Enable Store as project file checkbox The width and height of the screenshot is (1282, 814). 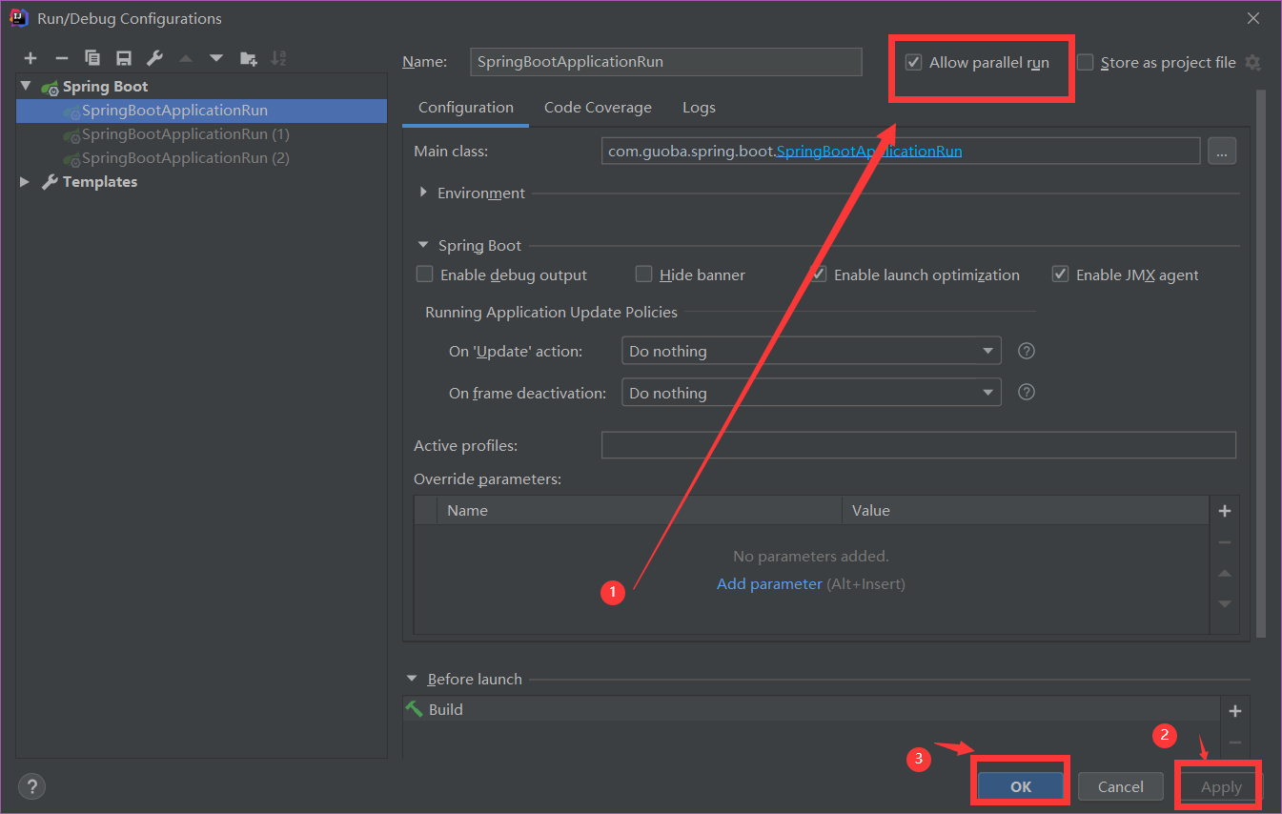[x=1086, y=63]
